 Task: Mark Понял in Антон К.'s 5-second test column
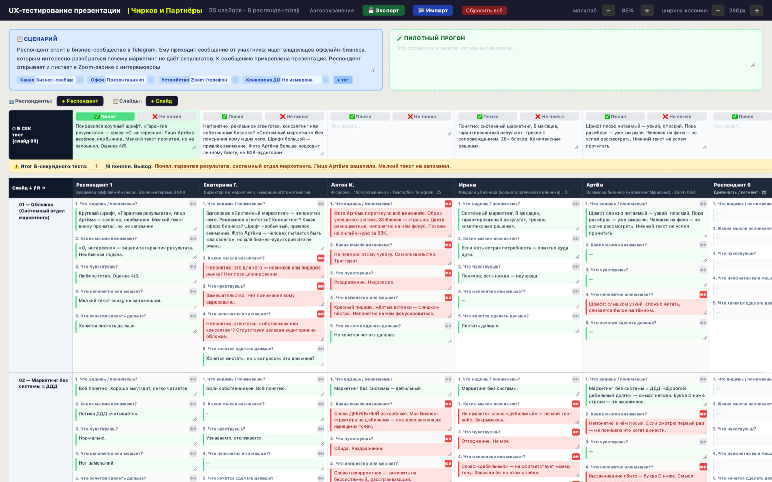(x=360, y=117)
